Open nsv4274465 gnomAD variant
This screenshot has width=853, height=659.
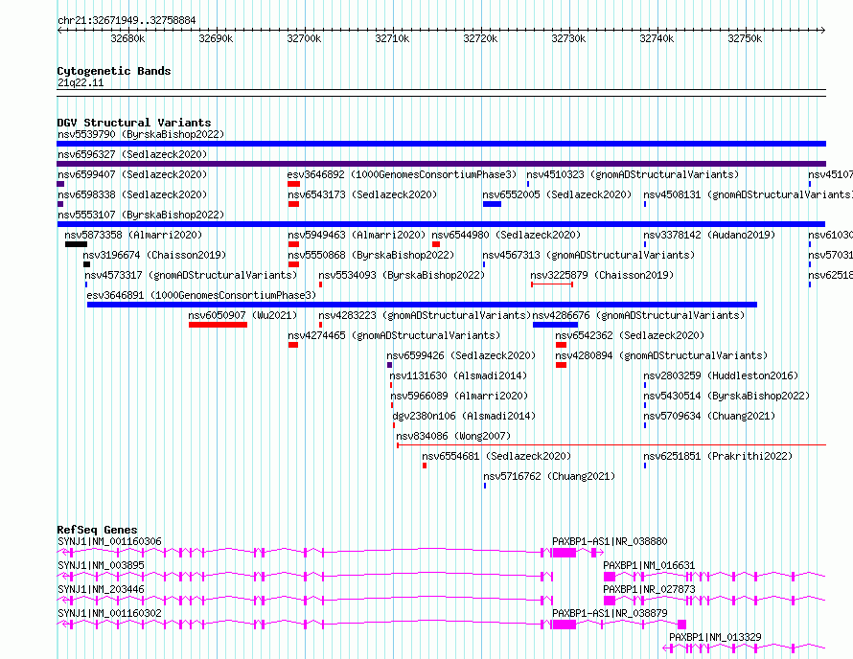[394, 335]
